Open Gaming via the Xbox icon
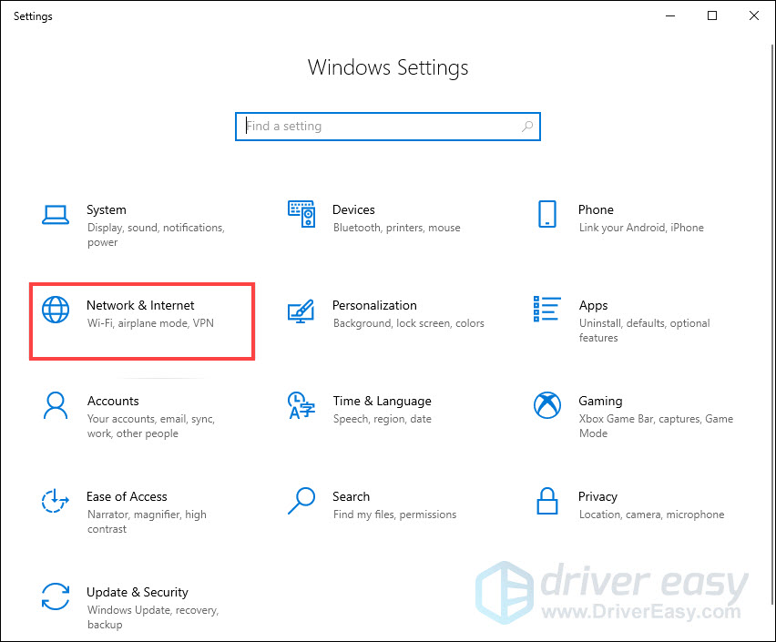 tap(546, 406)
